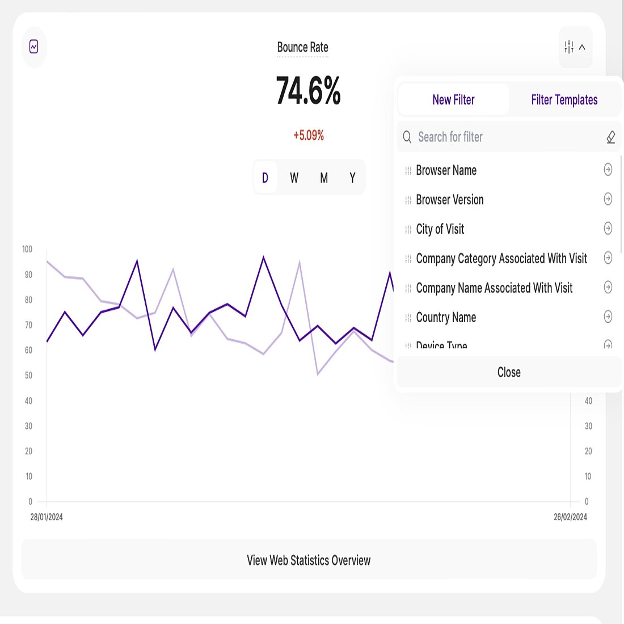
Task: Select the M monthly period control
Action: pyautogui.click(x=323, y=178)
